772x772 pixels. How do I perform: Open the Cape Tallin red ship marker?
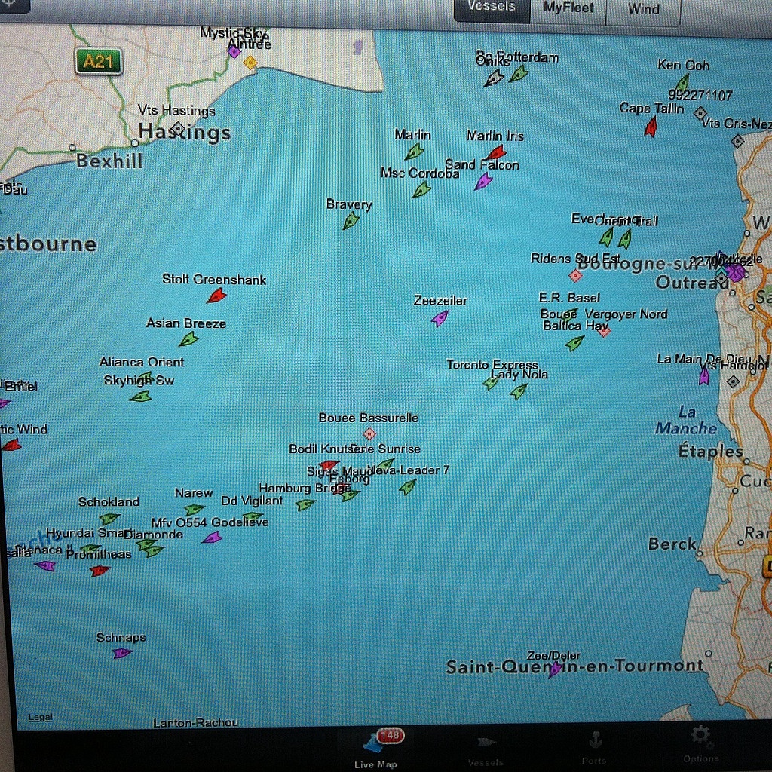coord(651,127)
